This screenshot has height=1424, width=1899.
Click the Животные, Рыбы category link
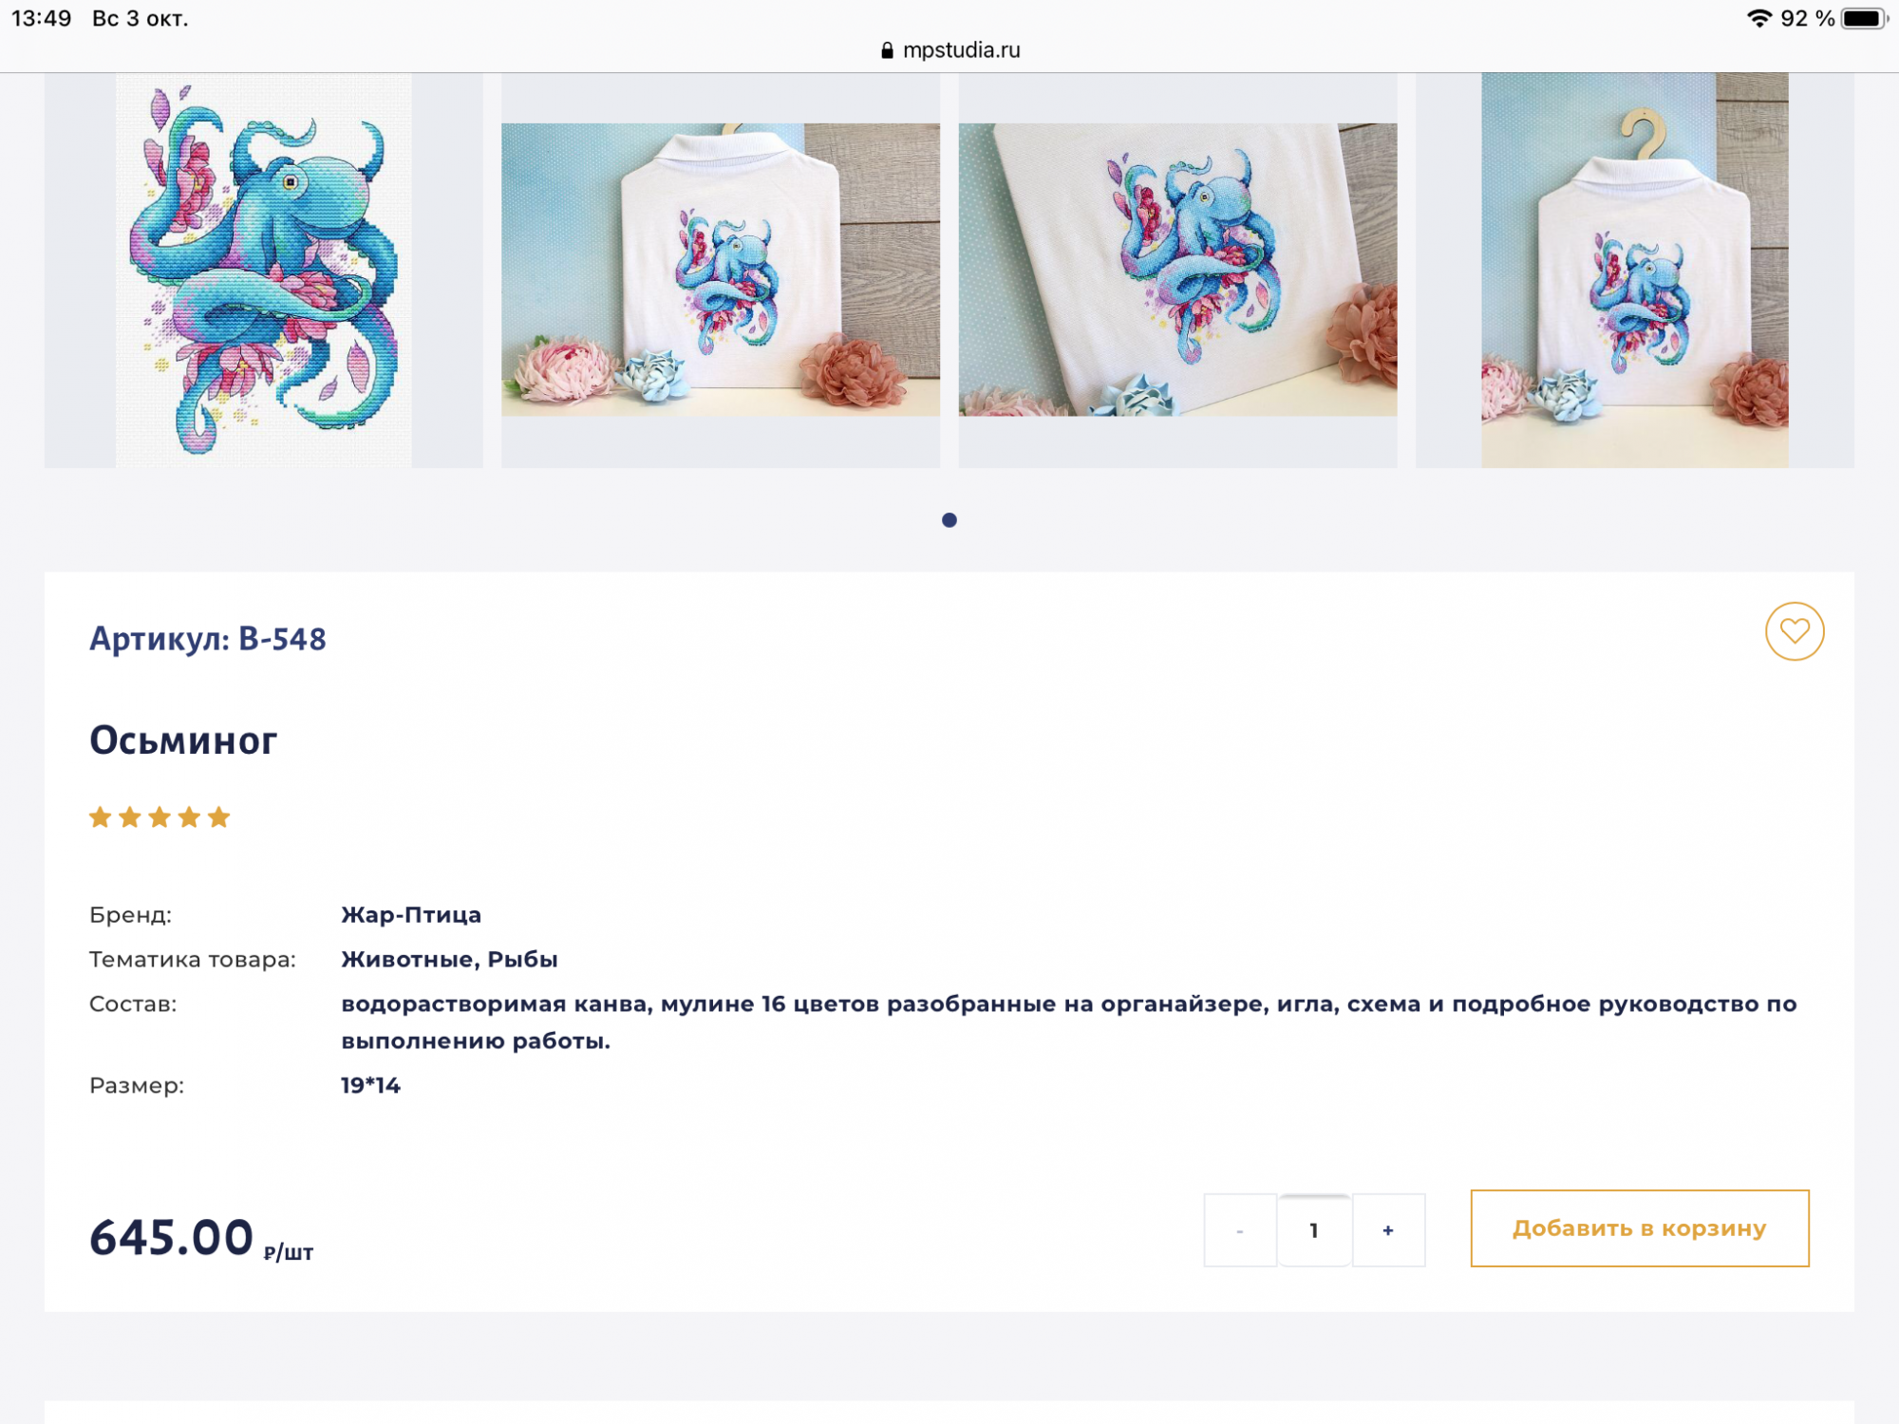click(x=449, y=960)
